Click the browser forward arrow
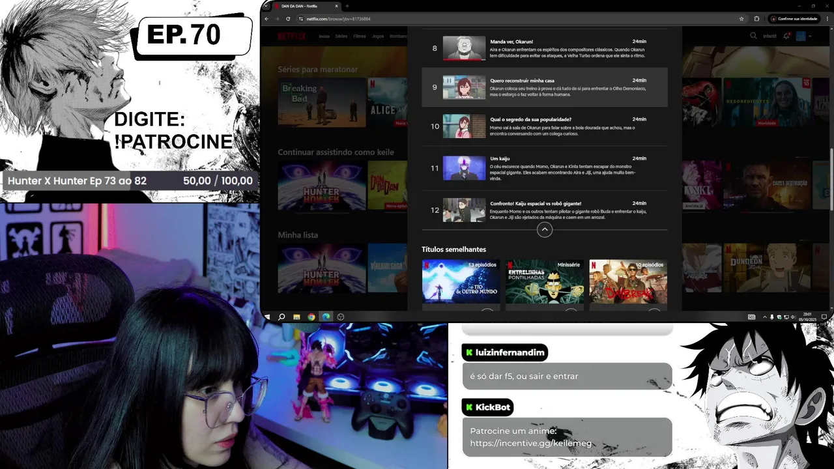This screenshot has height=469, width=834. pos(276,19)
